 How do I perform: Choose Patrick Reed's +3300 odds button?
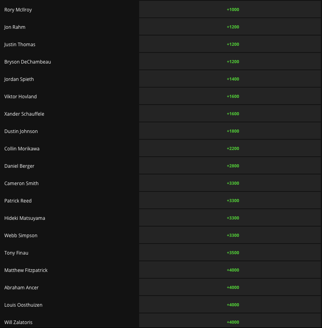point(233,201)
